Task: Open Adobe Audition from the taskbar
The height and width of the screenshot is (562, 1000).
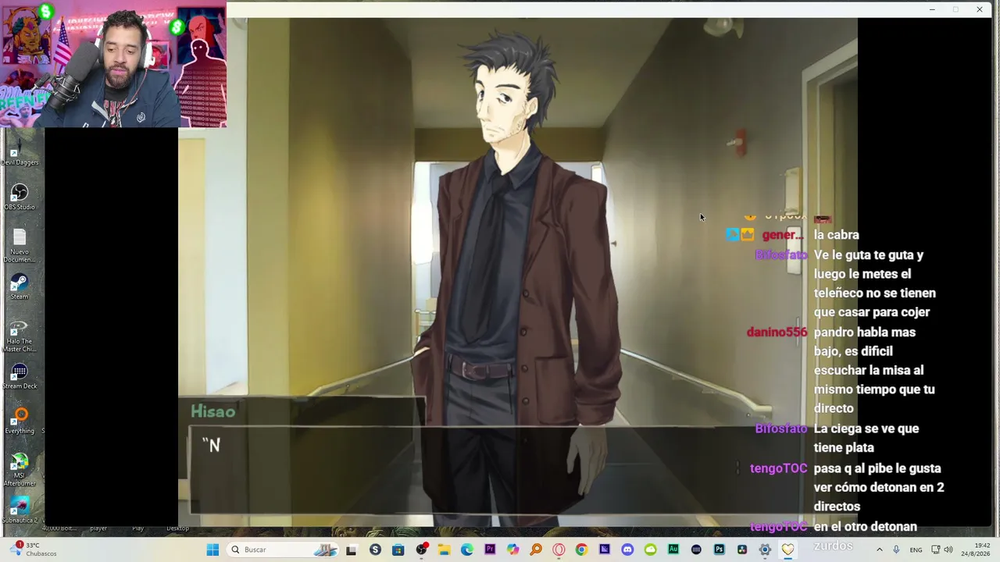Action: (x=673, y=550)
